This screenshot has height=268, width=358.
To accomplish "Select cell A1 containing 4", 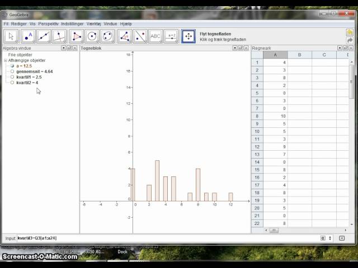I will click(275, 63).
